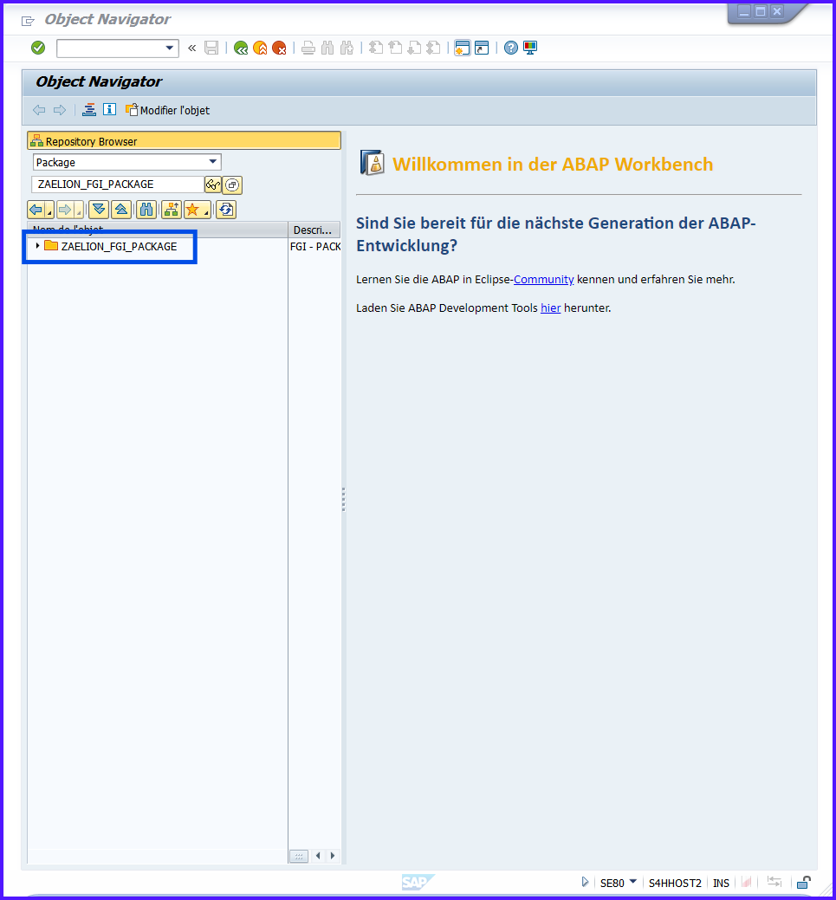The height and width of the screenshot is (900, 836).
Task: Open the Customize Local Layout monitor icon
Action: tap(530, 48)
